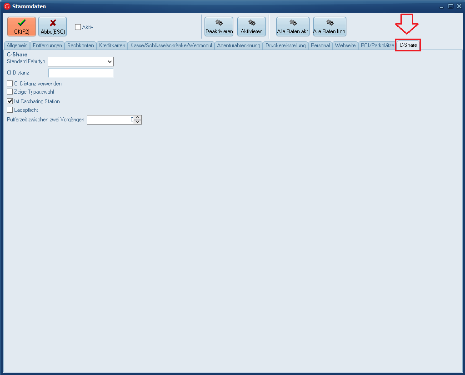Enable the Ladepflicht checkbox
The image size is (465, 375).
(x=10, y=110)
